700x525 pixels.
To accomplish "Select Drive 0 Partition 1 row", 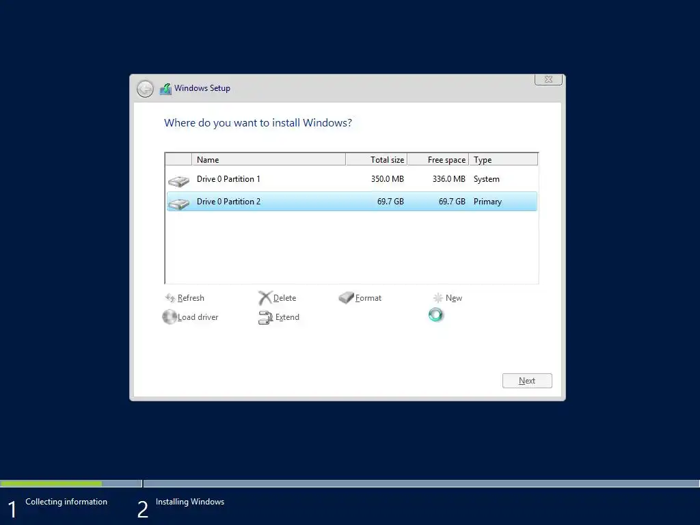I will (x=352, y=179).
